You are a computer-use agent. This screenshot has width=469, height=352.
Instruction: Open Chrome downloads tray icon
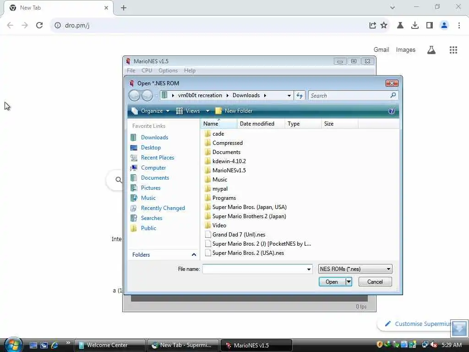[x=415, y=26]
